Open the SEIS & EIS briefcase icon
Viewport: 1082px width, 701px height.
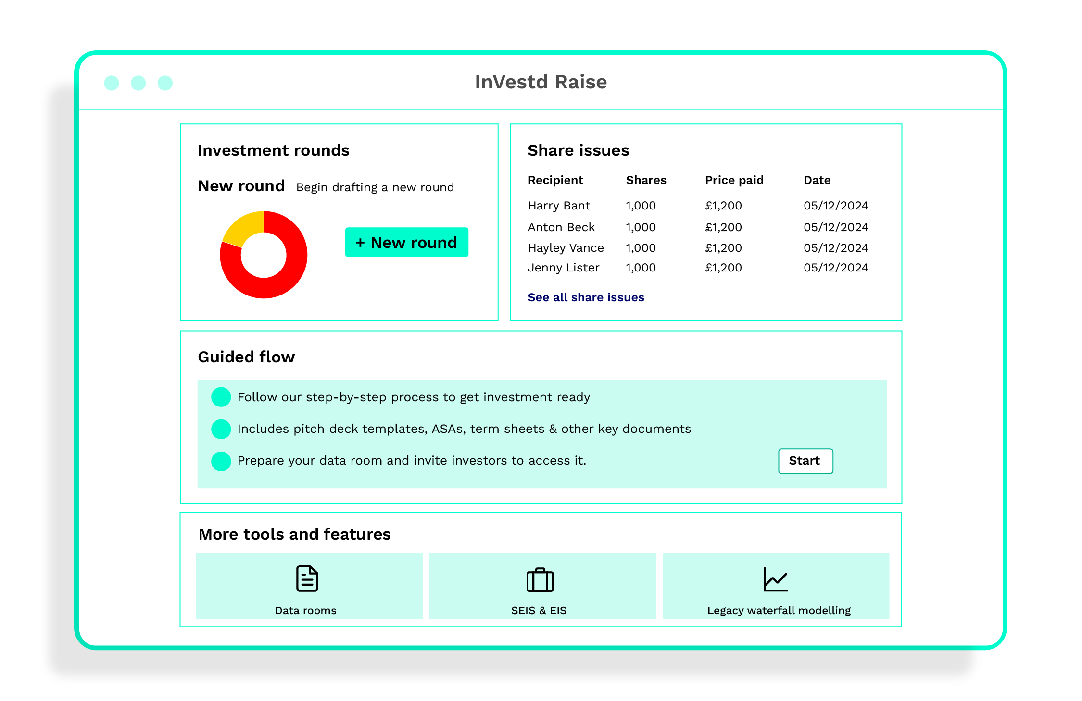540,579
